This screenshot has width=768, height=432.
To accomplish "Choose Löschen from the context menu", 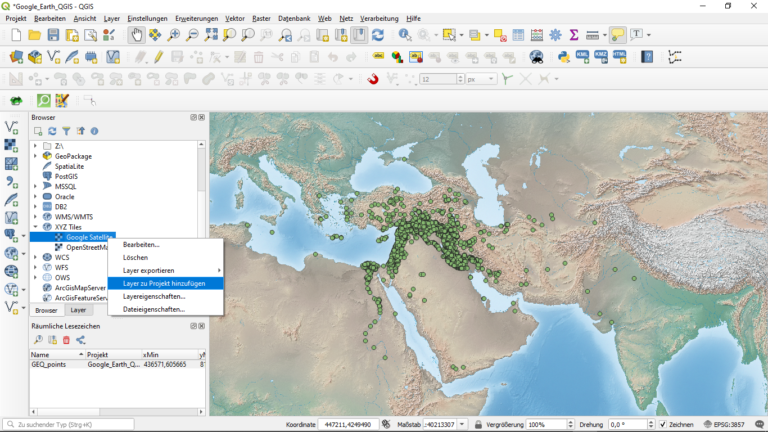I will tap(165, 258).
